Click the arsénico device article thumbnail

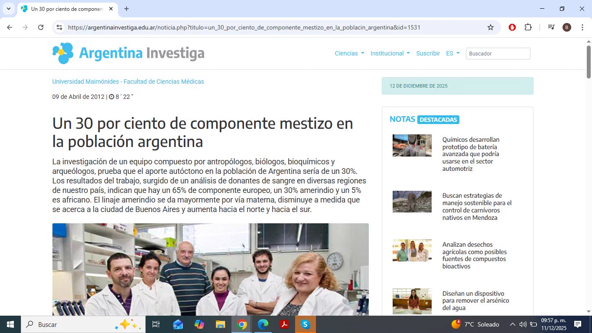(x=412, y=301)
